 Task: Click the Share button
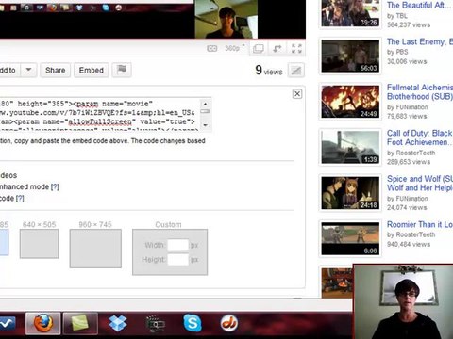pos(56,70)
